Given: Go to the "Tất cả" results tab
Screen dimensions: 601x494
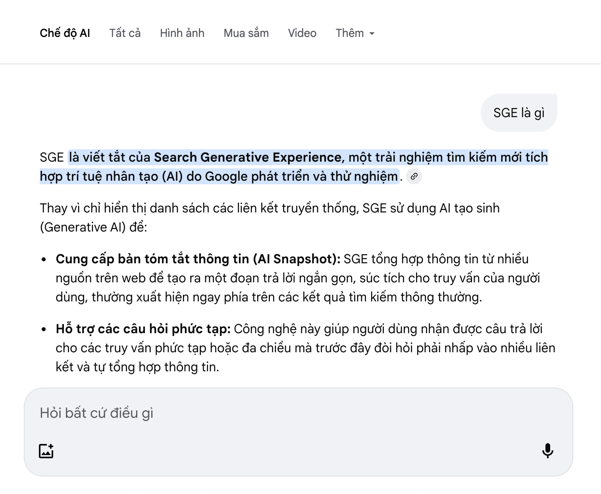Looking at the screenshot, I should click(x=125, y=33).
